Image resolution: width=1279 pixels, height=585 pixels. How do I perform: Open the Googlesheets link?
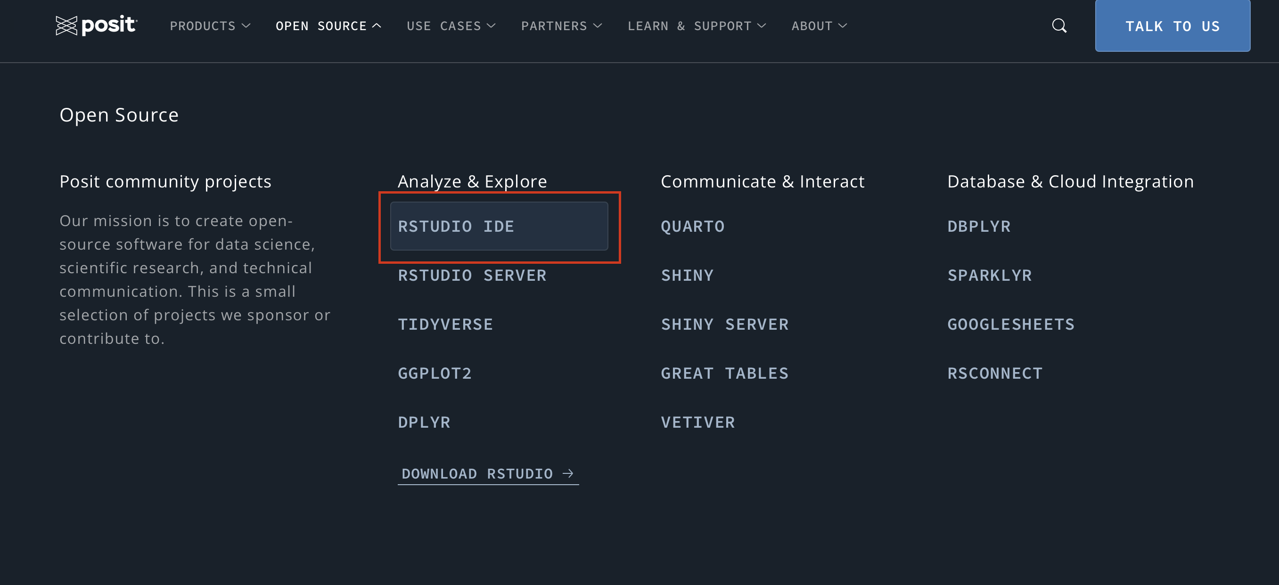coord(1011,325)
